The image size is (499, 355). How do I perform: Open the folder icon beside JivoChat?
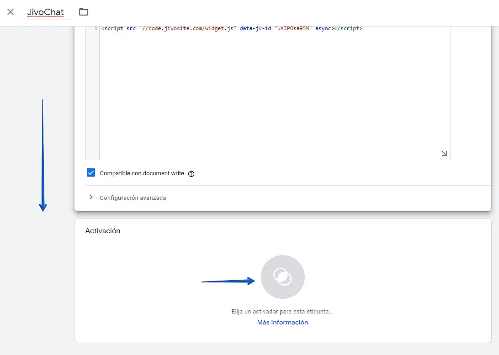[84, 12]
